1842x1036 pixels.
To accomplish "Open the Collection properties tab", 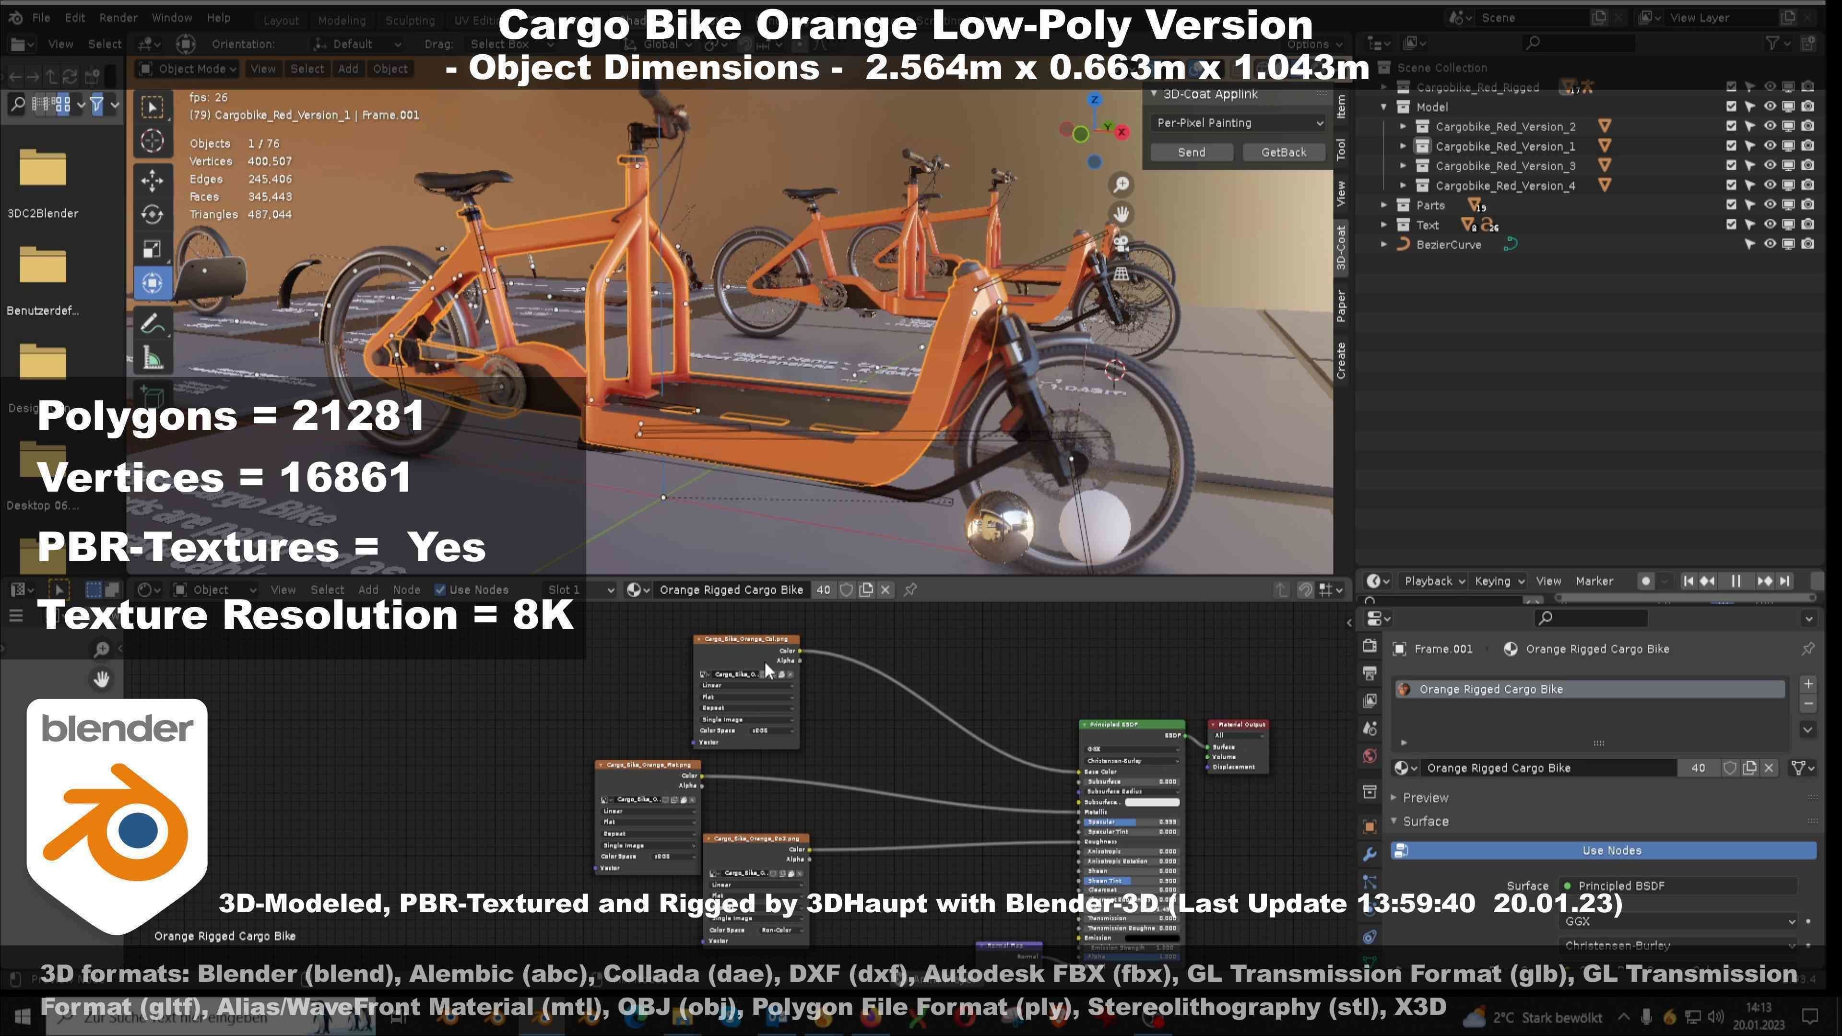I will click(x=1370, y=791).
